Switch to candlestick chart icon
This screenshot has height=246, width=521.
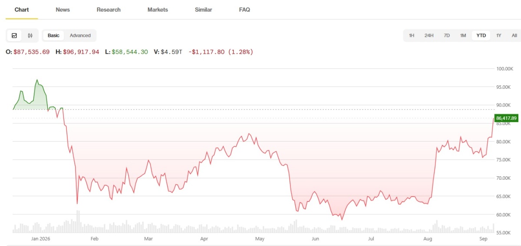[30, 36]
